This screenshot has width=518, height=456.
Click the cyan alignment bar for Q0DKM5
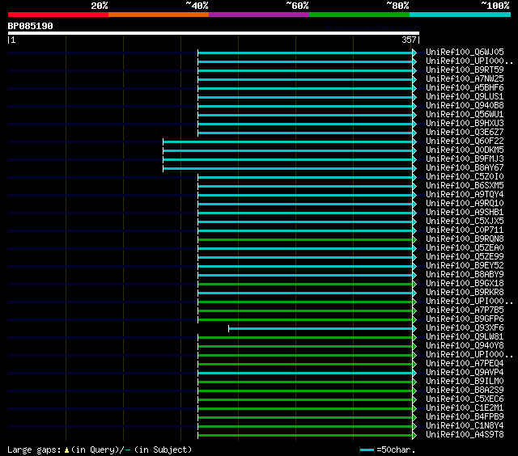tap(287, 150)
